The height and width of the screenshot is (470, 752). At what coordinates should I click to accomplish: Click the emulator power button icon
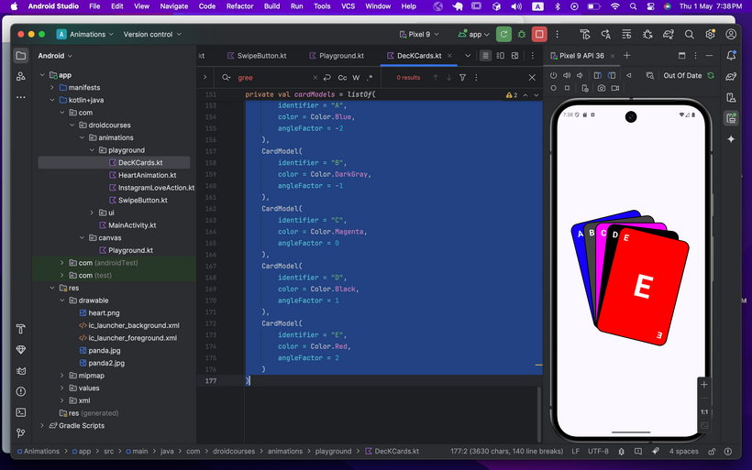(553, 76)
